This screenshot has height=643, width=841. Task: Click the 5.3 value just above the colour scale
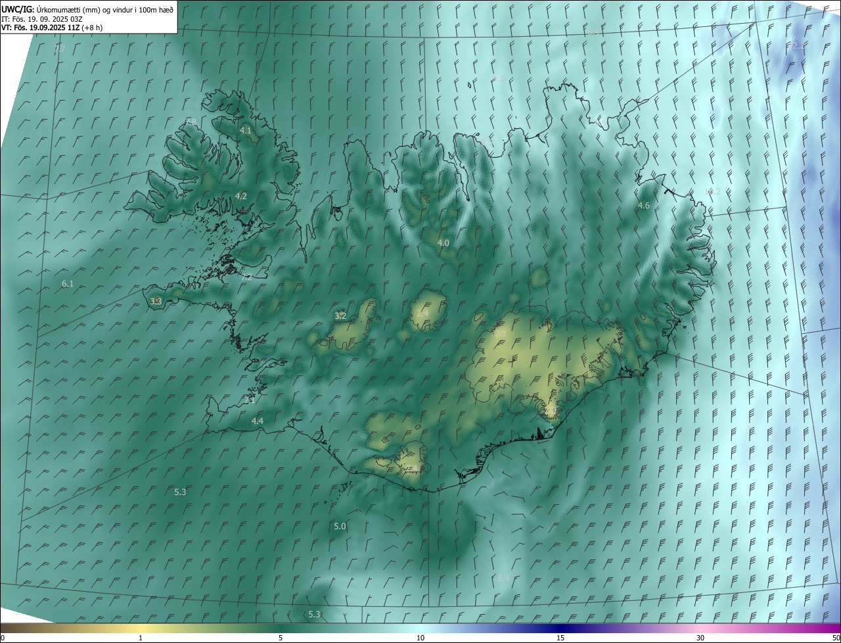(x=314, y=615)
